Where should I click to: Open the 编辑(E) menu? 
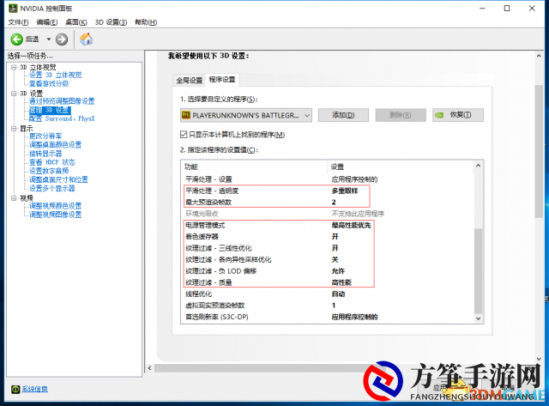pos(47,22)
